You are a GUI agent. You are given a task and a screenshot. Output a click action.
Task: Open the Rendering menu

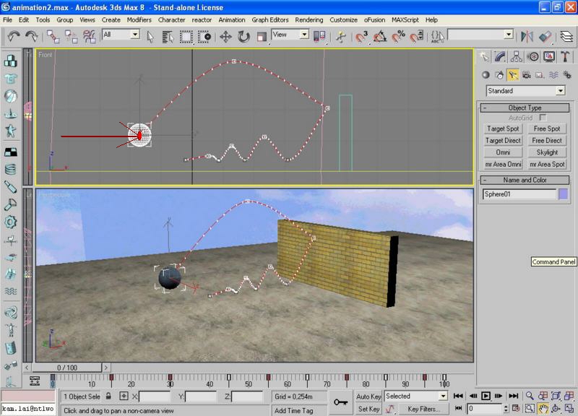coord(309,19)
